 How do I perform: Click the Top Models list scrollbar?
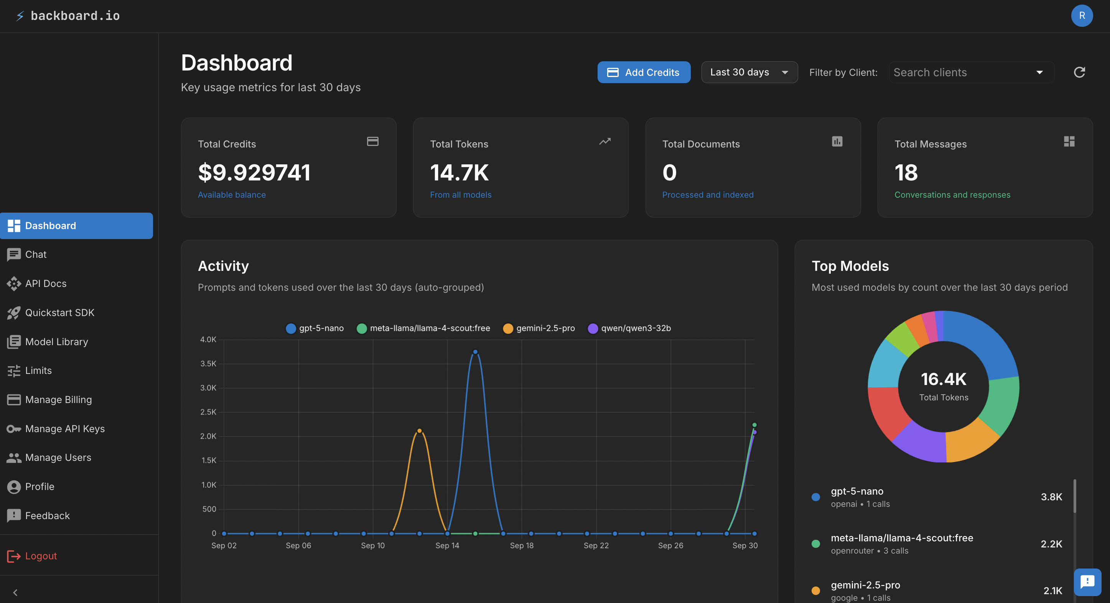pos(1074,496)
